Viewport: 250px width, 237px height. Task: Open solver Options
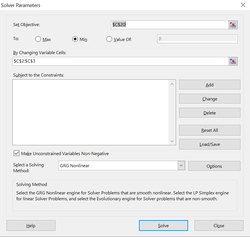click(x=214, y=166)
